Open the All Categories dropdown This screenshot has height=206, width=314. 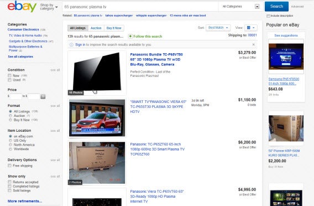point(241,7)
